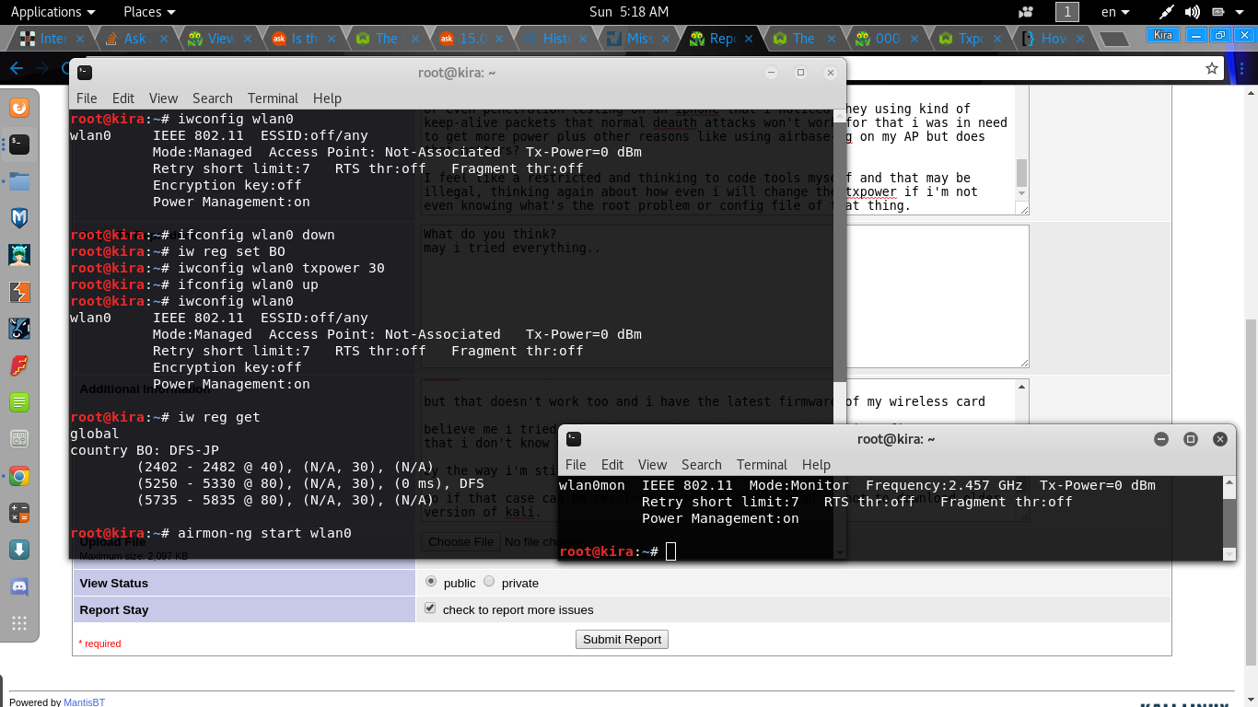Follow the MantisBT link

(x=84, y=702)
